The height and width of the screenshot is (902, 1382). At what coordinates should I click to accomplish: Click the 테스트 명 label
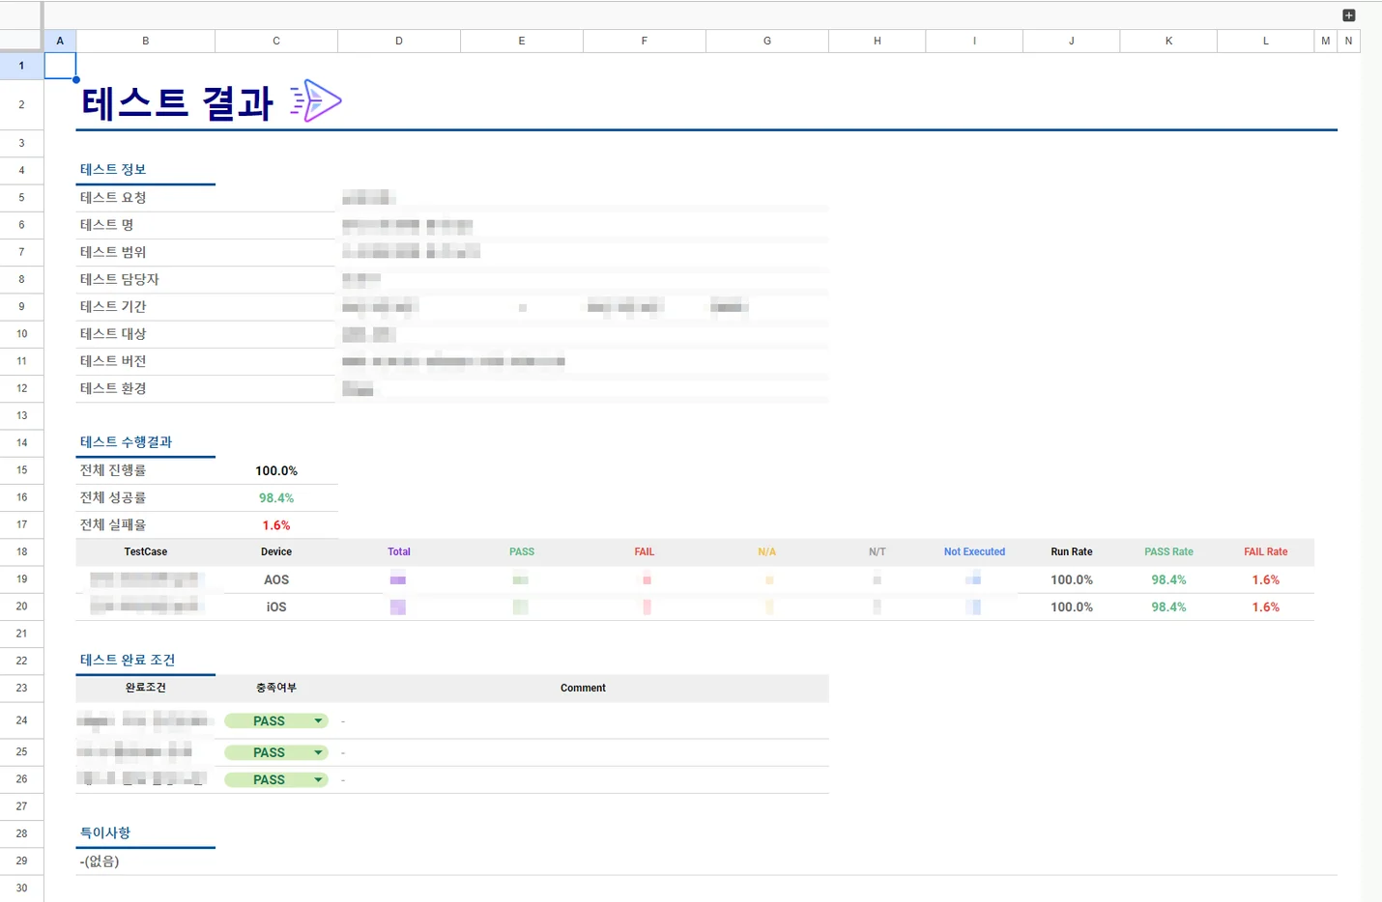click(106, 224)
